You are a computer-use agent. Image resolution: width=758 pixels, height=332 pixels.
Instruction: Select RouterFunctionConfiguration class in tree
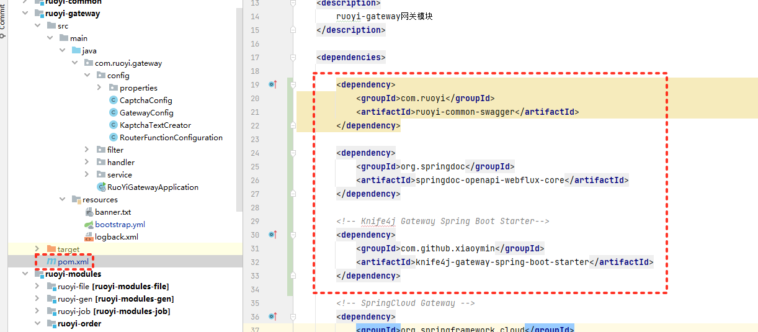tap(171, 138)
